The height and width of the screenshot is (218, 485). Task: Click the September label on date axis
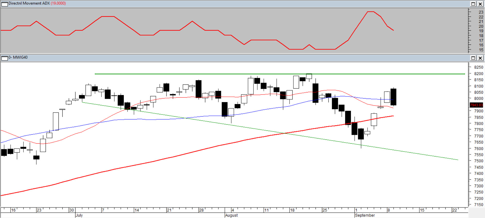coord(365,215)
